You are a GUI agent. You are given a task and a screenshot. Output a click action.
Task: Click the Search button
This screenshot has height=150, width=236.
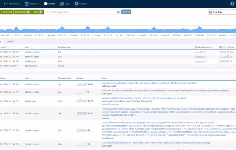126,12
